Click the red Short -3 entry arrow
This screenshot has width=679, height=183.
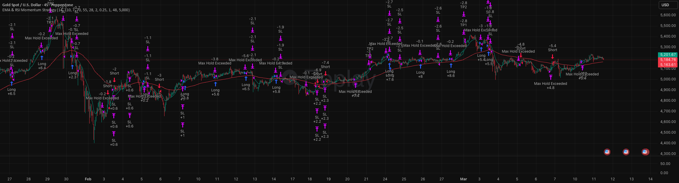[x=159, y=86]
